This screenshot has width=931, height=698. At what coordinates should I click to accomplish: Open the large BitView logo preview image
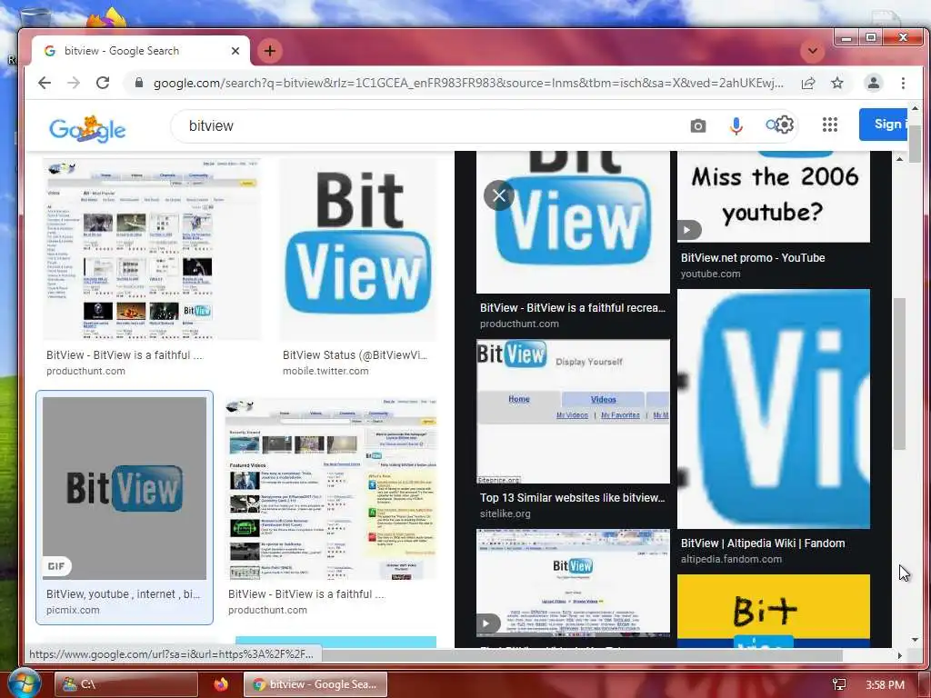(x=573, y=222)
